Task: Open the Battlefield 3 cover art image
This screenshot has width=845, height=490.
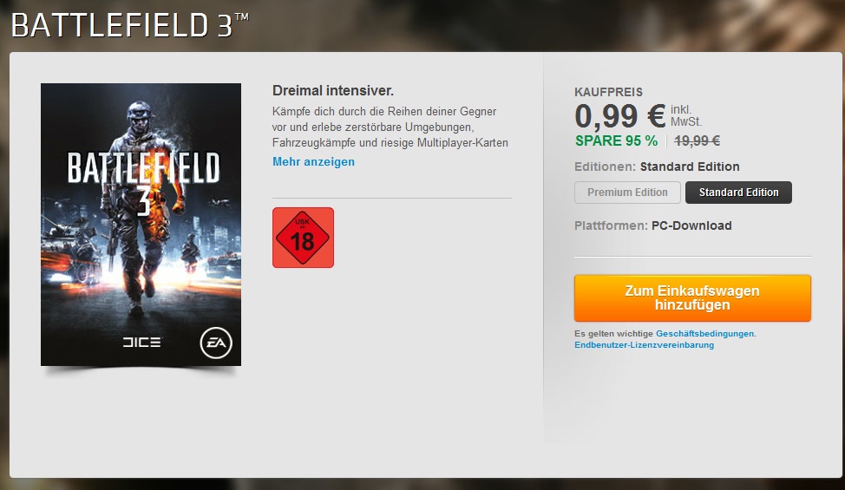Action: [141, 225]
